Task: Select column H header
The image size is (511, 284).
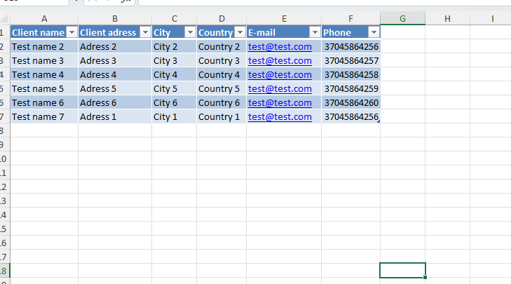Action: [447, 19]
